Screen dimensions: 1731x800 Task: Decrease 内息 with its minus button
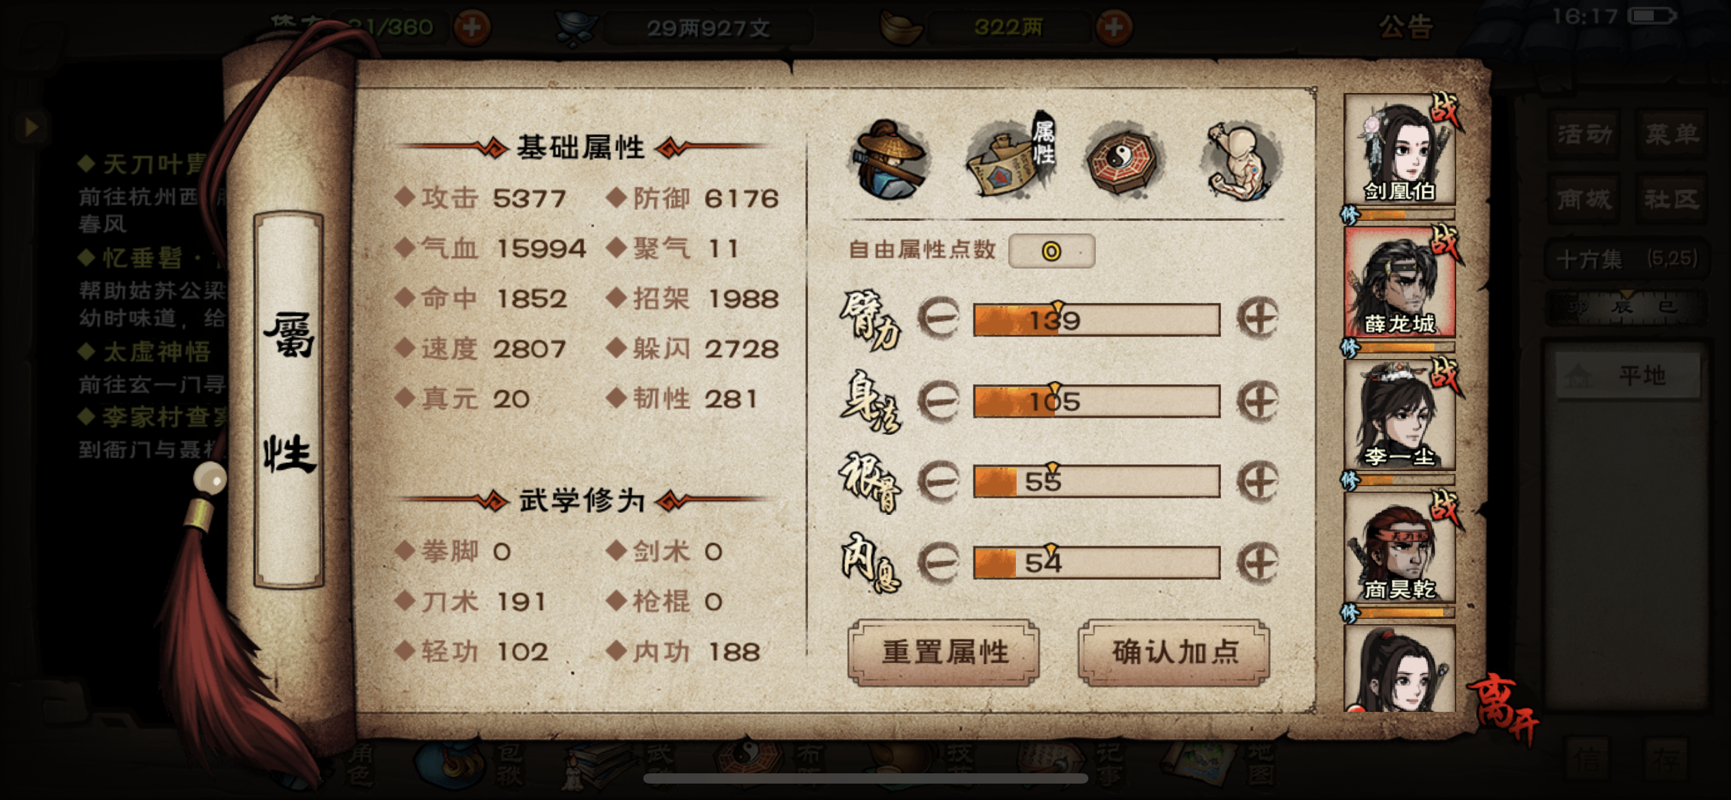[x=939, y=562]
